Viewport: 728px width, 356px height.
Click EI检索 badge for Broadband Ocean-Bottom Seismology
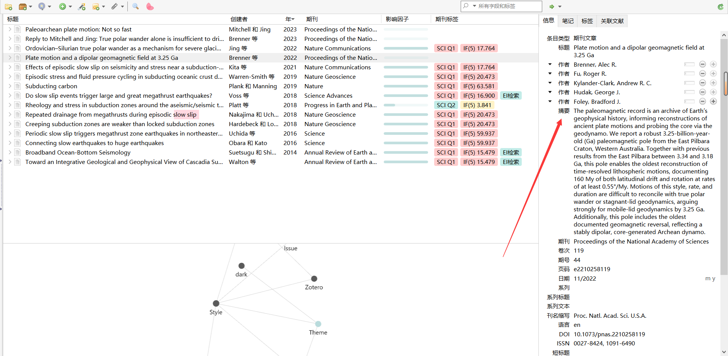[x=511, y=152]
